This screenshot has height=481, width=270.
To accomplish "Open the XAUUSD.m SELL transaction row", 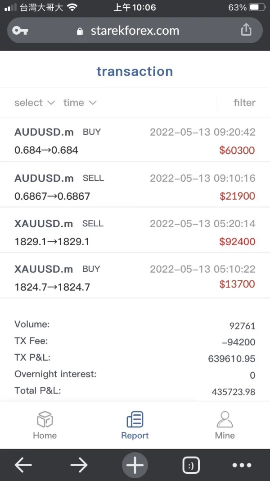I will point(135,232).
